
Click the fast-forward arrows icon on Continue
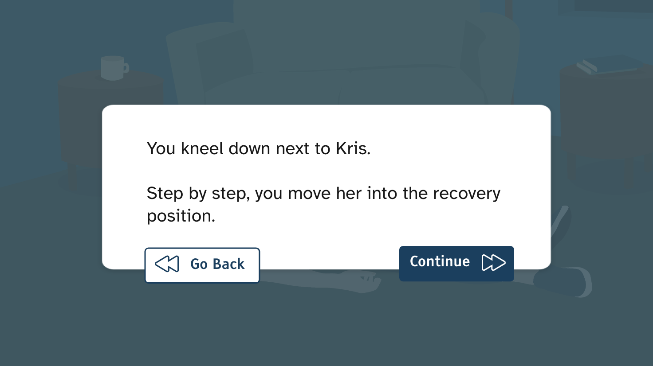pos(493,262)
